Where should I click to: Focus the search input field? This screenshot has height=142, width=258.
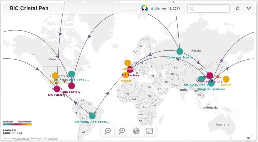point(208,8)
